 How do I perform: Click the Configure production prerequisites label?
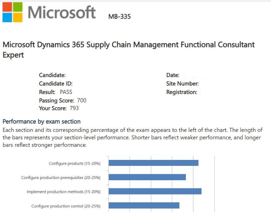click(x=60, y=177)
